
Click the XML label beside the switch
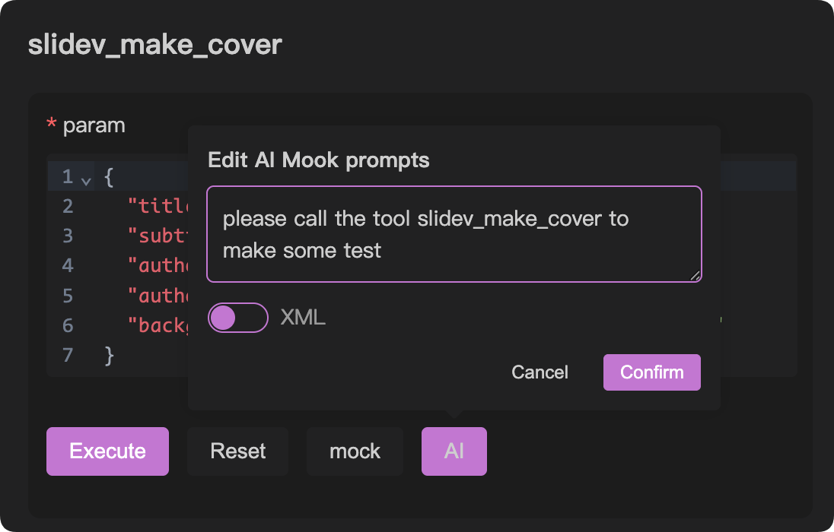(303, 318)
